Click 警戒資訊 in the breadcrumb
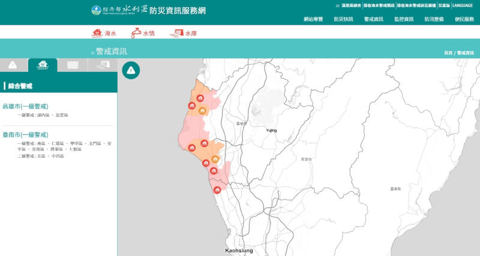 466,53
